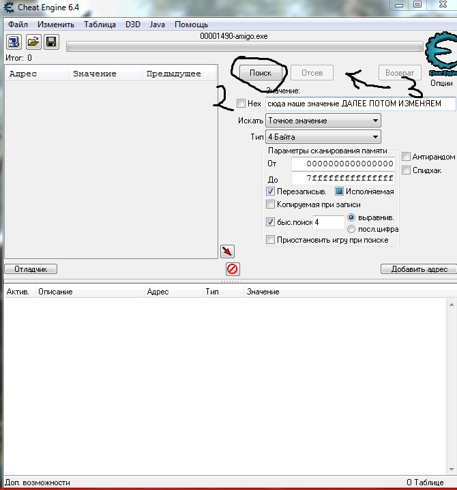Viewport: 457px width, 490px height.
Task: Open the Изменить menu
Action: coord(56,25)
